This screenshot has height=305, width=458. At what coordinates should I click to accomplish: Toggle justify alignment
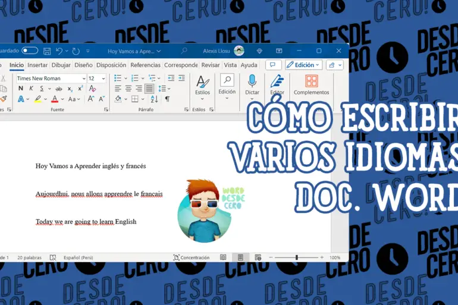point(149,89)
